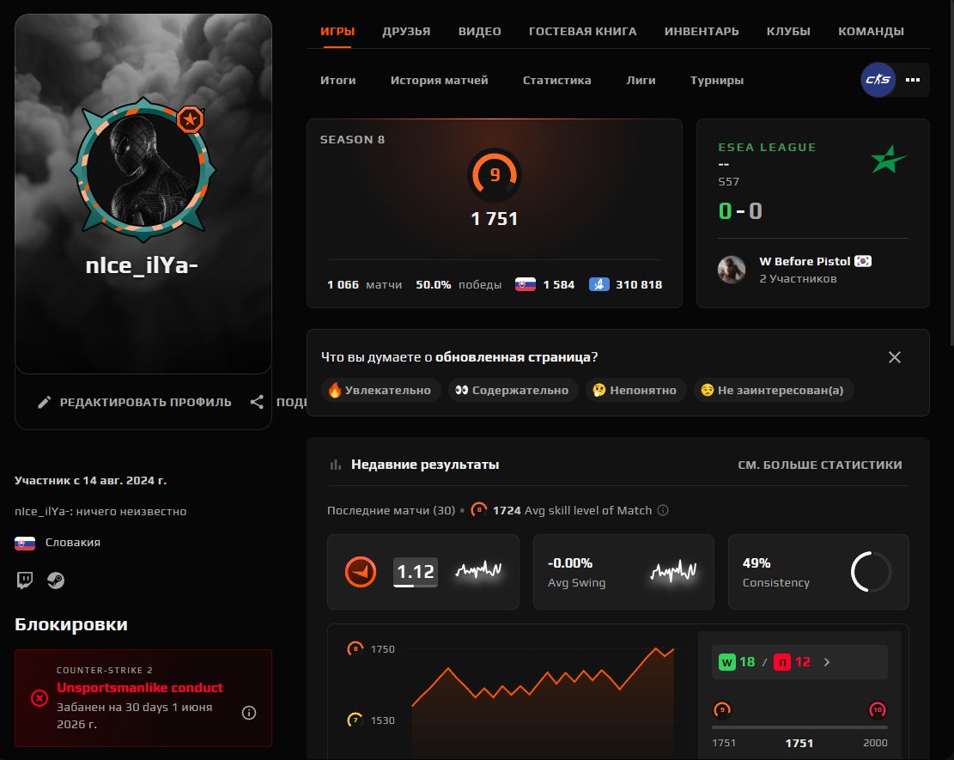Click the 50.0% победы stat
The image size is (954, 760).
pos(459,285)
